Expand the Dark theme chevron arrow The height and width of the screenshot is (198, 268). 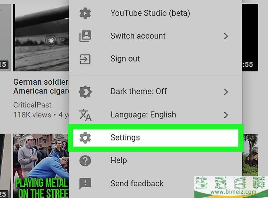click(226, 92)
